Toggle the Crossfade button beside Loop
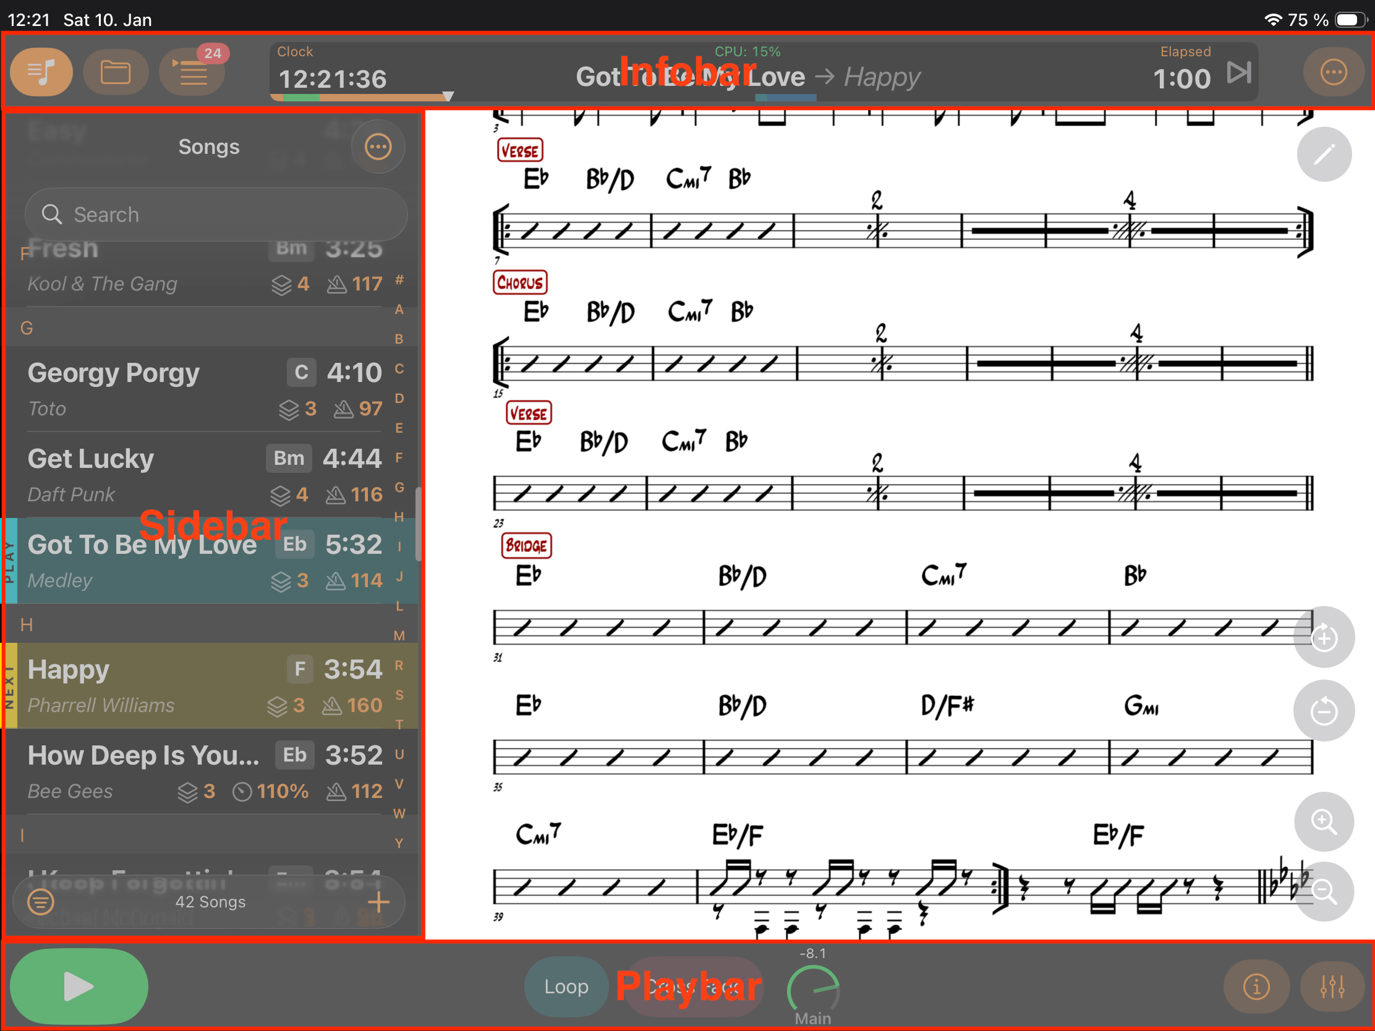This screenshot has height=1031, width=1375. (693, 986)
